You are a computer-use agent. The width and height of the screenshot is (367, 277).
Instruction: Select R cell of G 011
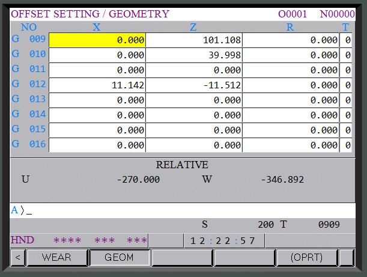click(x=291, y=70)
